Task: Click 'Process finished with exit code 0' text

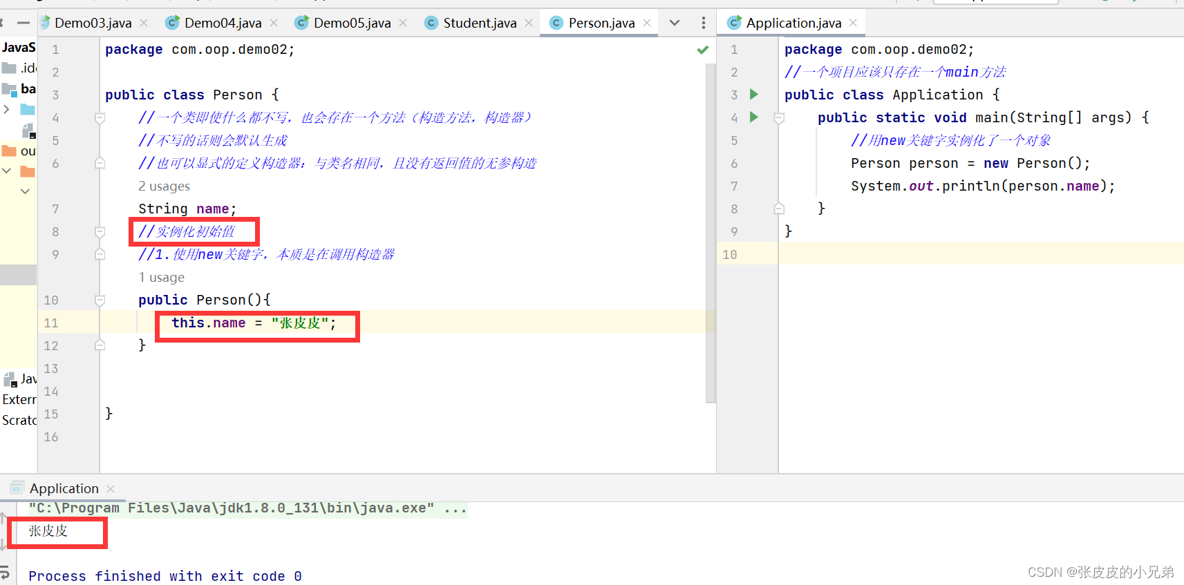Action: coord(165,576)
